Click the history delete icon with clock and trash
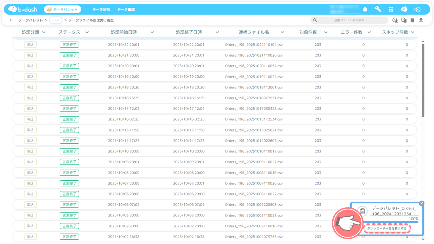The height and width of the screenshot is (244, 434). pos(403,20)
